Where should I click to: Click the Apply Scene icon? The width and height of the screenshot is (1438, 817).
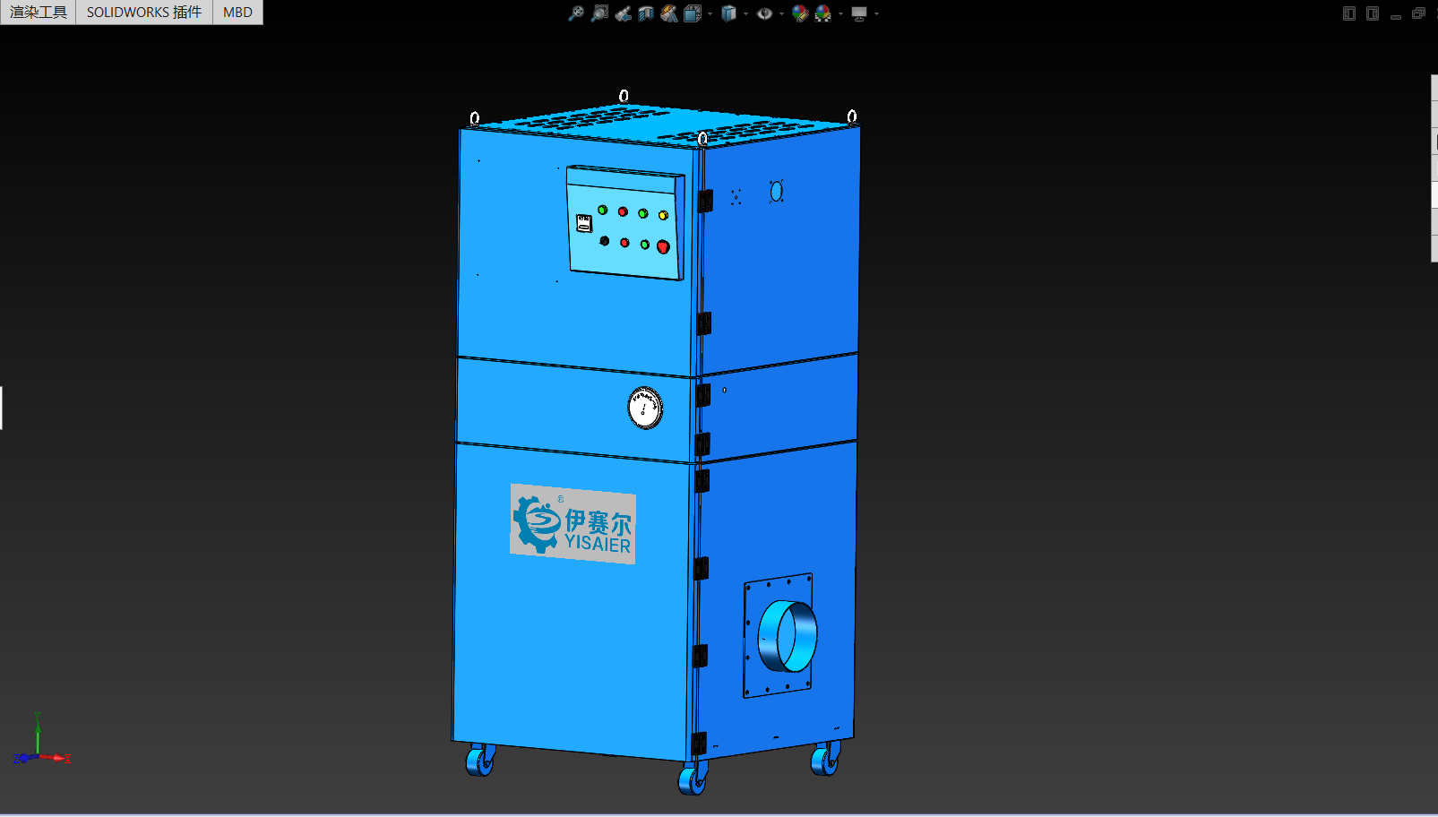tap(823, 13)
